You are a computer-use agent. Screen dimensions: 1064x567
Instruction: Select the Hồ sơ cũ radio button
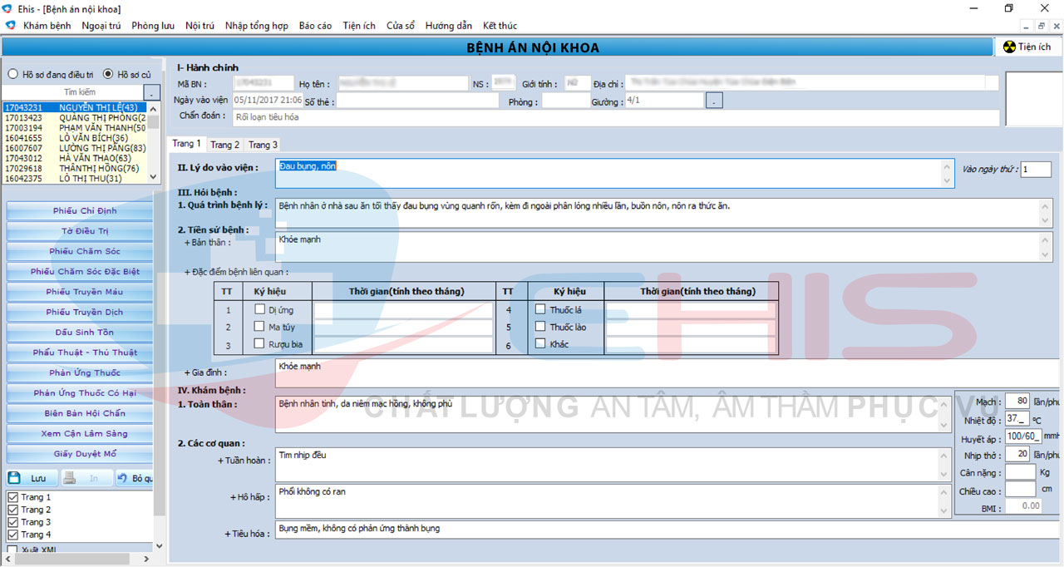[108, 74]
